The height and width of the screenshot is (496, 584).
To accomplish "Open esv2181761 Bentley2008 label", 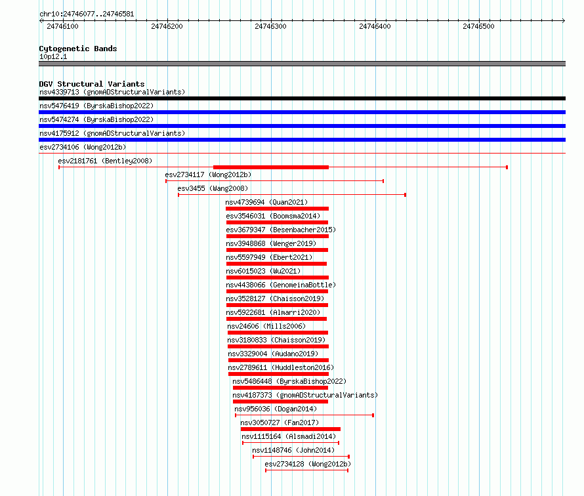I will pos(105,161).
